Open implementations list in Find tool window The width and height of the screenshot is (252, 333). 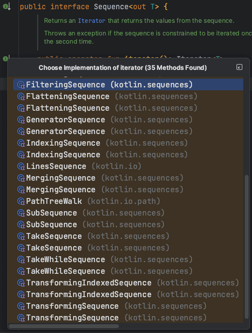coord(239,67)
